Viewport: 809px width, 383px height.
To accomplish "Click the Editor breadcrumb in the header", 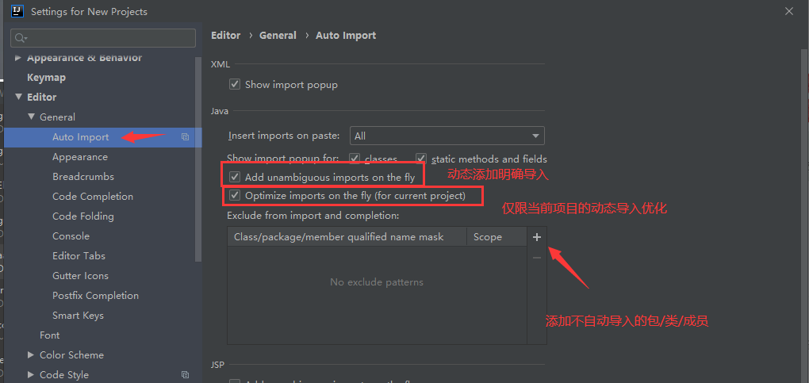I will [226, 36].
